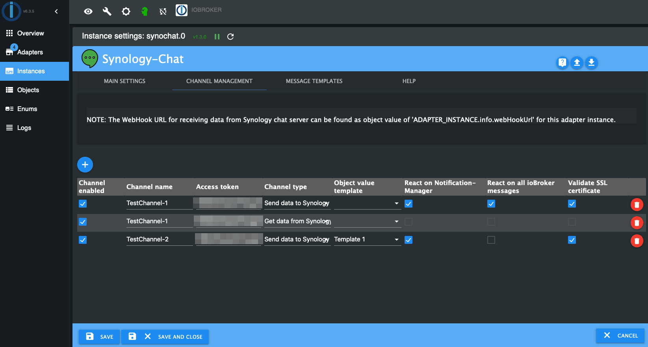
Task: Toggle Channel enabled for Get data row
Action: (83, 222)
